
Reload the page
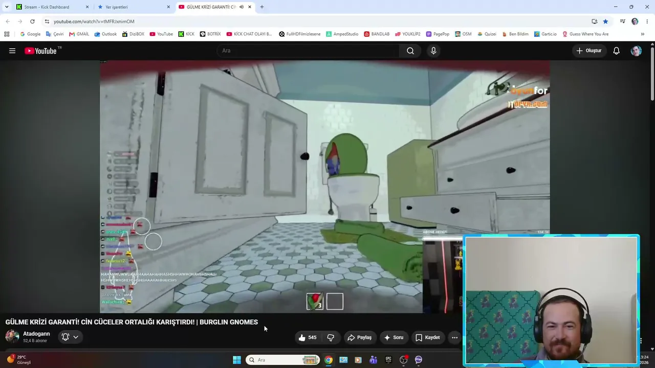[32, 21]
